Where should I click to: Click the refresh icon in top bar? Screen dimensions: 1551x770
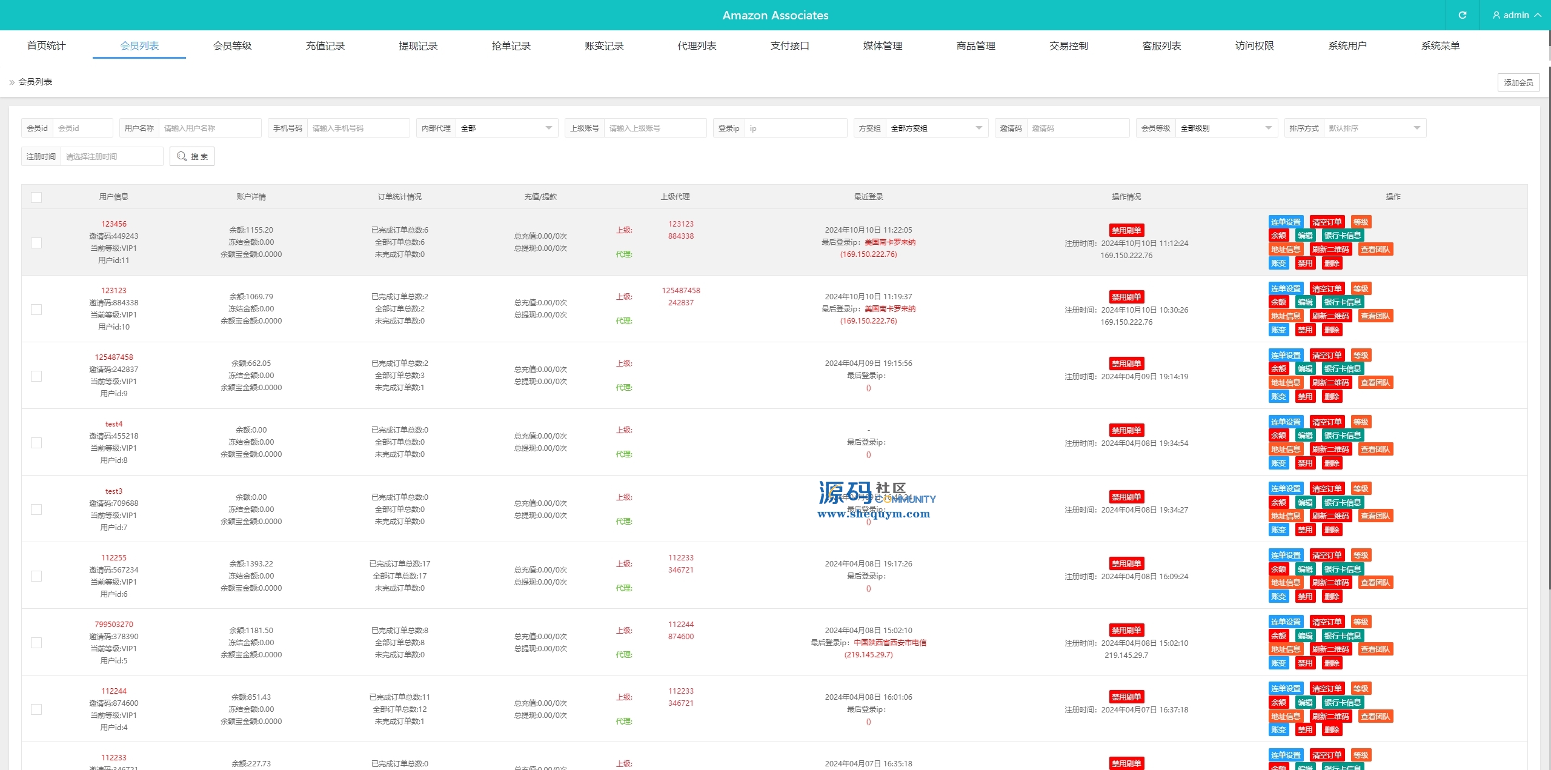[1462, 15]
